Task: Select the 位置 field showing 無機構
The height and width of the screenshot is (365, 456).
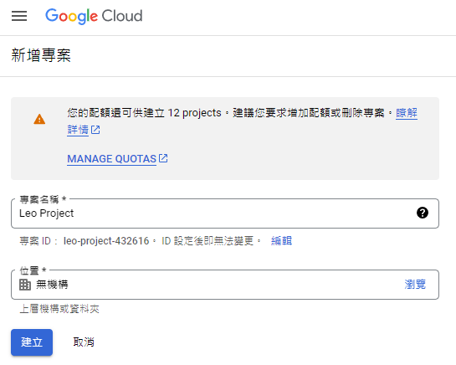Action: [x=225, y=285]
